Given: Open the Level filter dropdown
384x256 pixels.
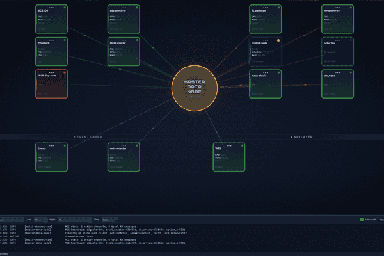Looking at the screenshot, I should coord(41,220).
